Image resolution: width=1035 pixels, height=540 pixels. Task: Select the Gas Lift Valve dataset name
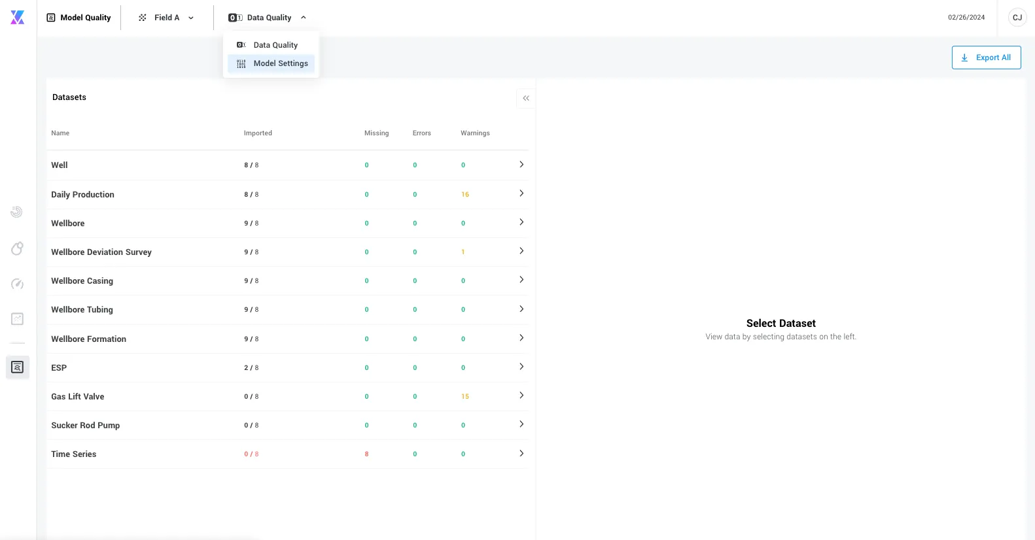[78, 397]
